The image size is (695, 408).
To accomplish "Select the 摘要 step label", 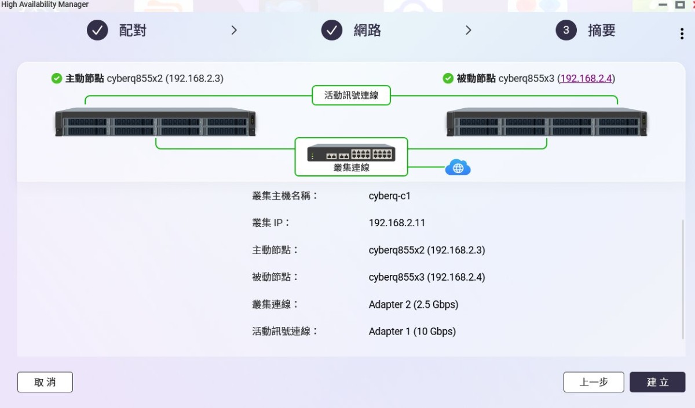I will (601, 31).
